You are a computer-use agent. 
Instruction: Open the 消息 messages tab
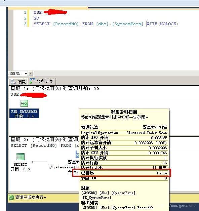[x=18, y=82]
